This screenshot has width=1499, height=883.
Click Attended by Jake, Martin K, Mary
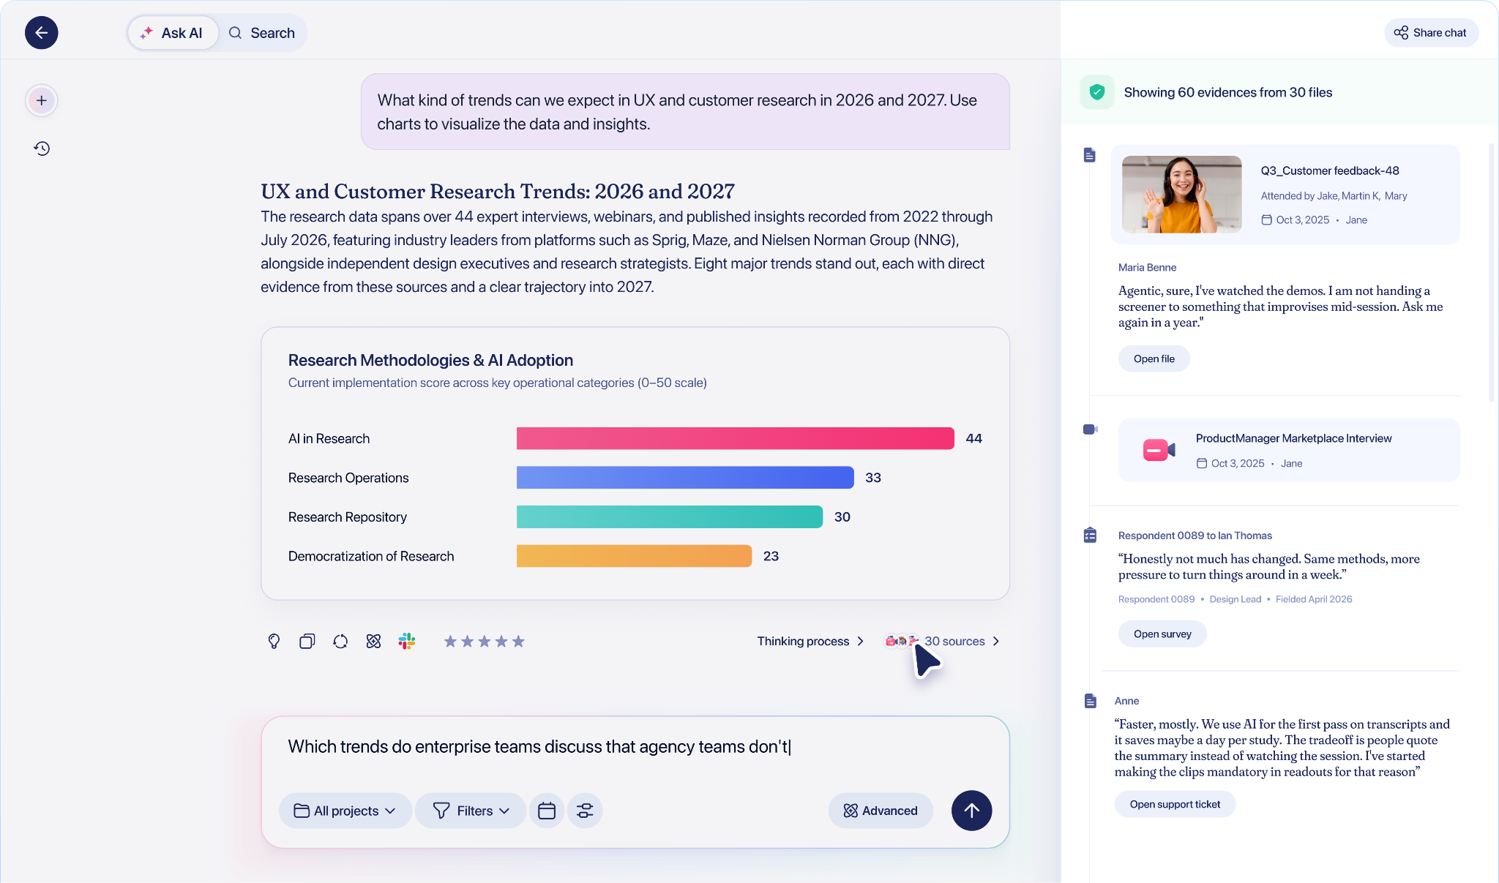pyautogui.click(x=1334, y=196)
